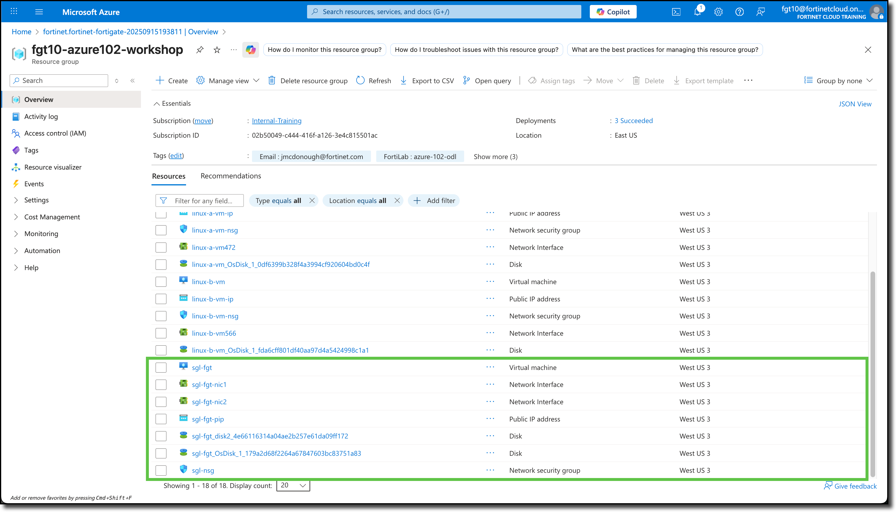Select the checkbox for linux-b-vm
This screenshot has width=896, height=512.
161,281
